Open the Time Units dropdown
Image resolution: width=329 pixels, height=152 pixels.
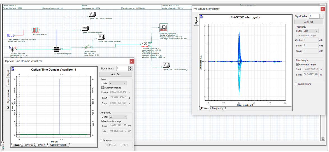(118, 83)
